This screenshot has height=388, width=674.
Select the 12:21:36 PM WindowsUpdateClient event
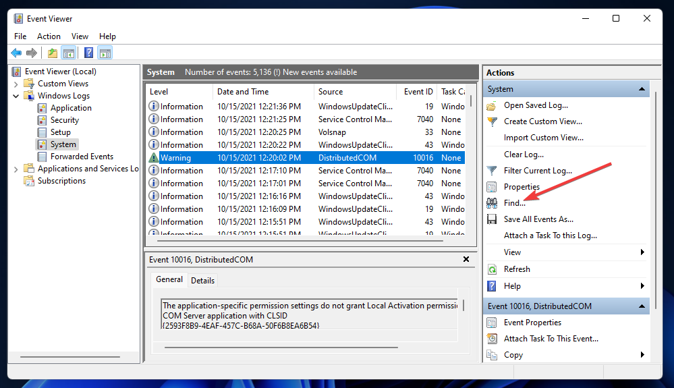(306, 106)
